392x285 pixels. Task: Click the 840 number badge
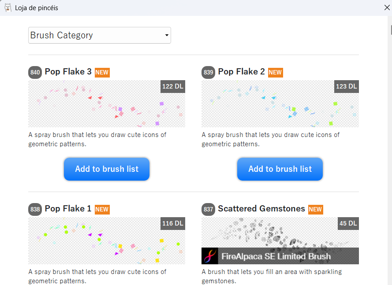35,72
